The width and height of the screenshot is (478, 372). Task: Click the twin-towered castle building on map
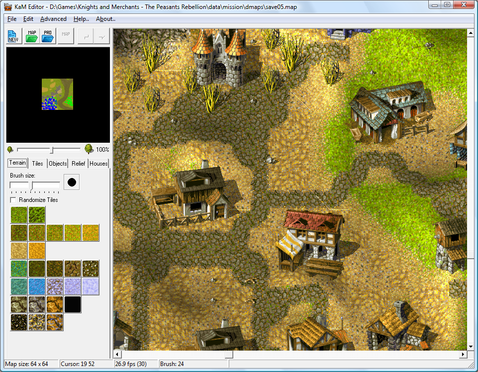[219, 58]
